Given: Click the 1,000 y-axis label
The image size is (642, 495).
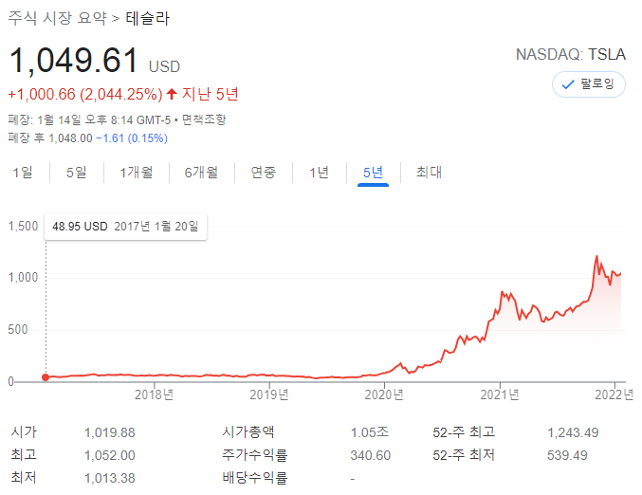Looking at the screenshot, I should tap(23, 278).
